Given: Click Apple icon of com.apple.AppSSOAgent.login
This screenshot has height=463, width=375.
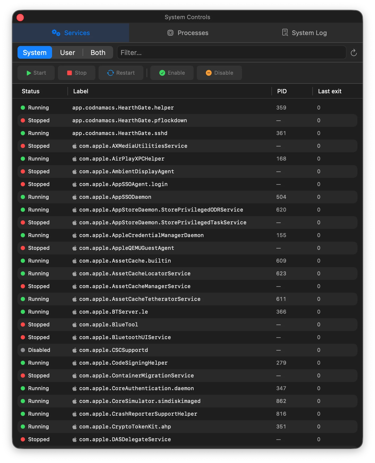Looking at the screenshot, I should (75, 184).
